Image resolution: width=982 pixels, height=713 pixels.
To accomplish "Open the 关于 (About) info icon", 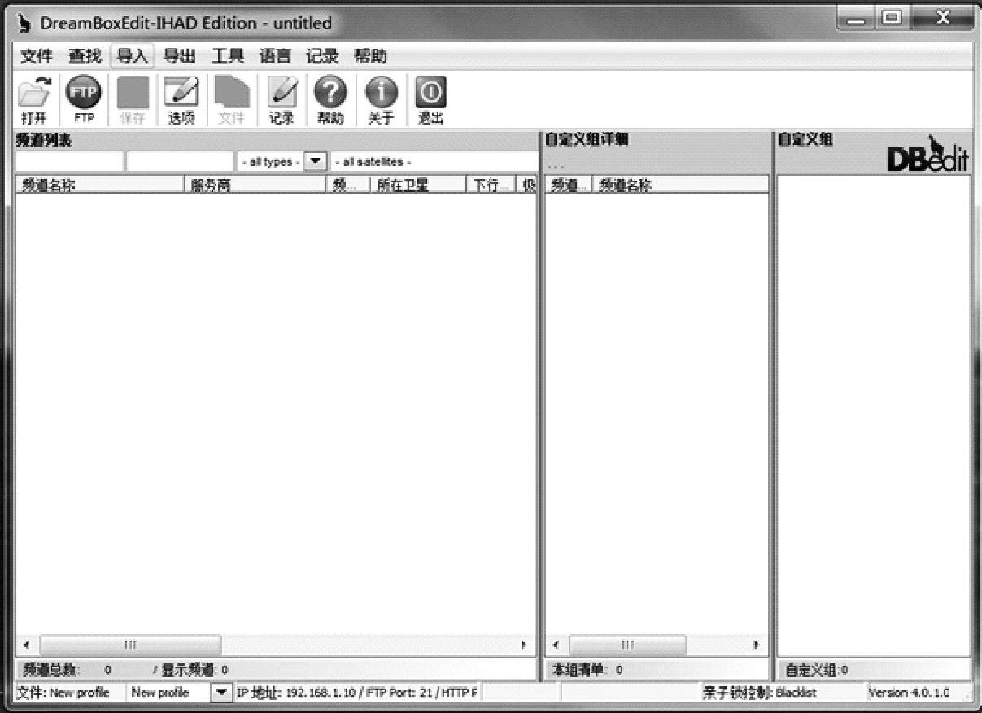I will pos(381,100).
